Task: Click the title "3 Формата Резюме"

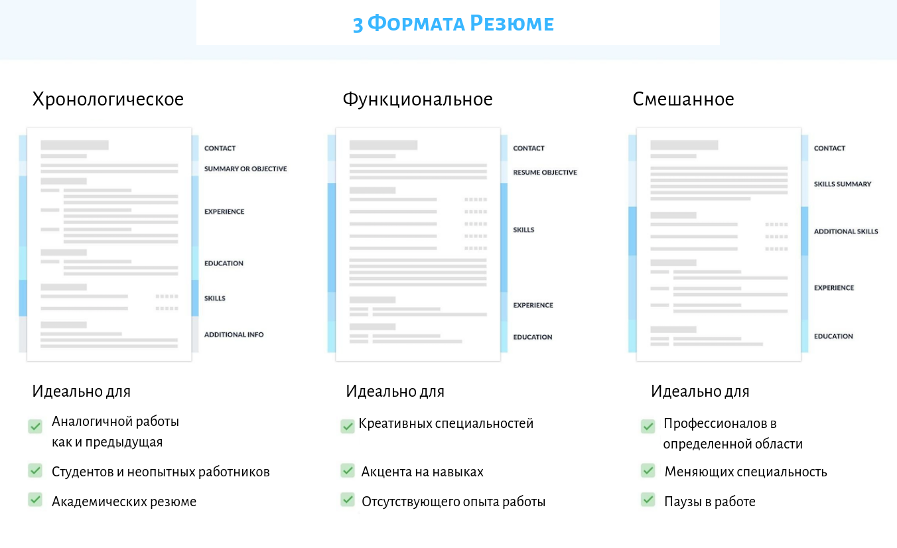Action: click(x=454, y=23)
